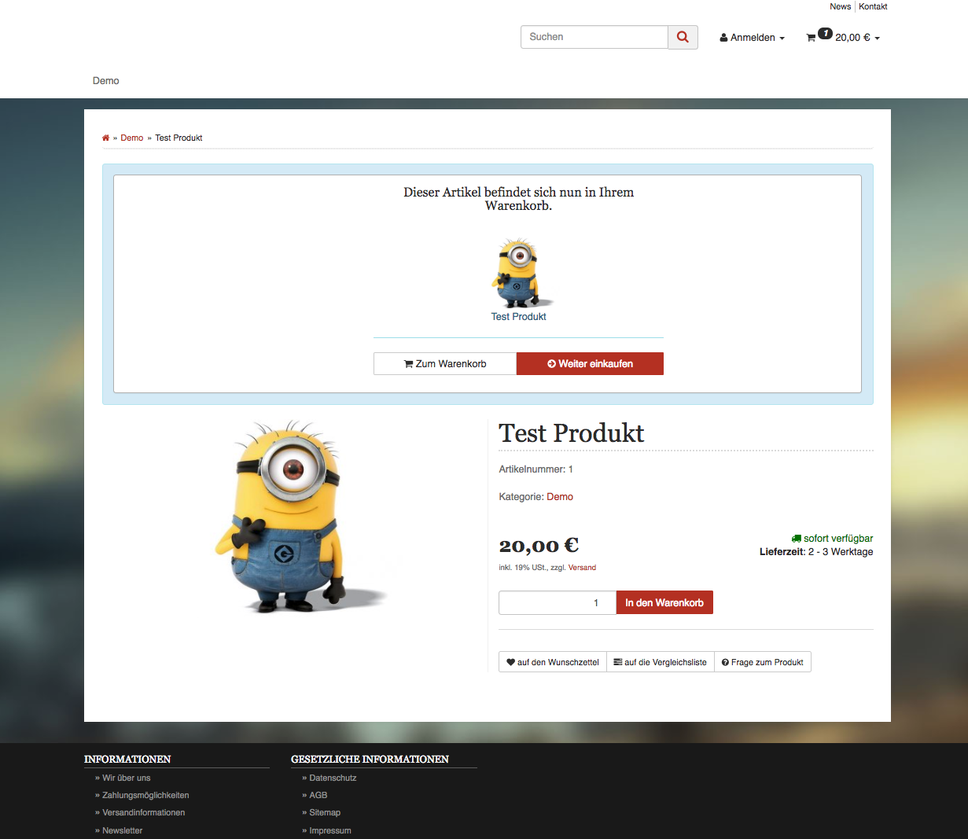Click the shopping cart icon in header
The image size is (968, 839).
pos(811,38)
